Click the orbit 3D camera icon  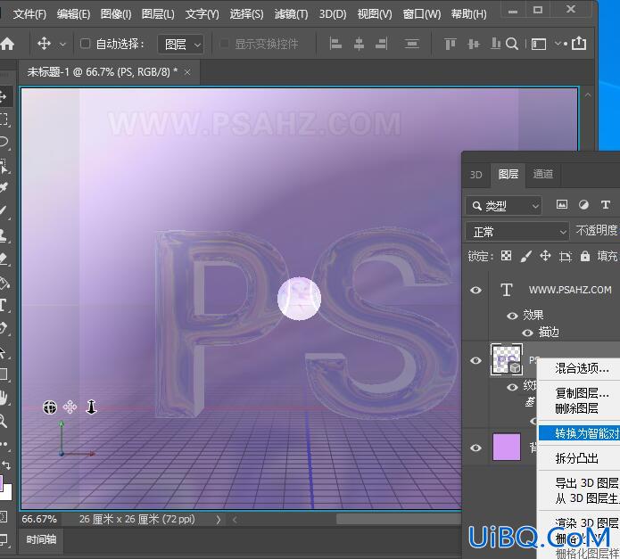pos(50,407)
